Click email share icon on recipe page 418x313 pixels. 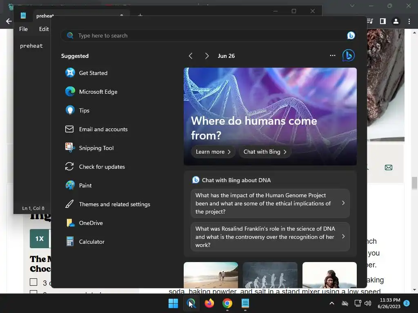[389, 168]
